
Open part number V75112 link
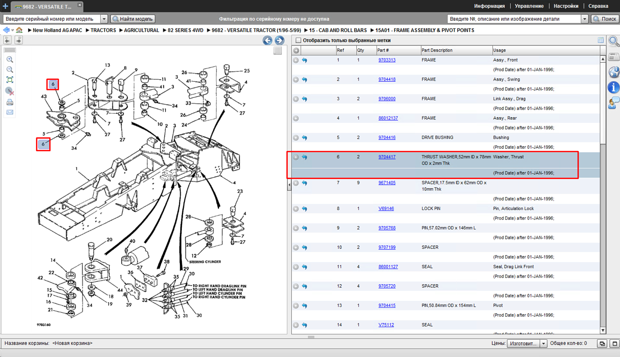(x=386, y=325)
